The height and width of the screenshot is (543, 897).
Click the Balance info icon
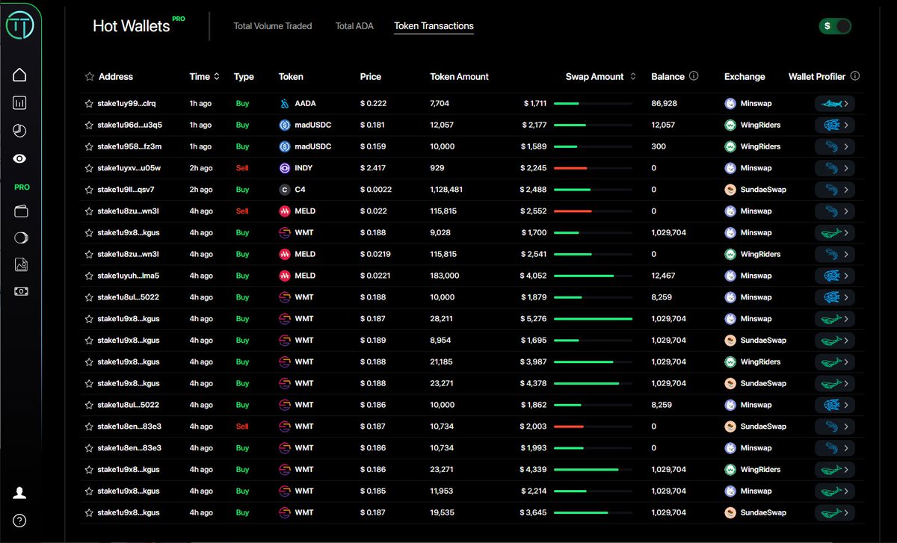pyautogui.click(x=694, y=76)
